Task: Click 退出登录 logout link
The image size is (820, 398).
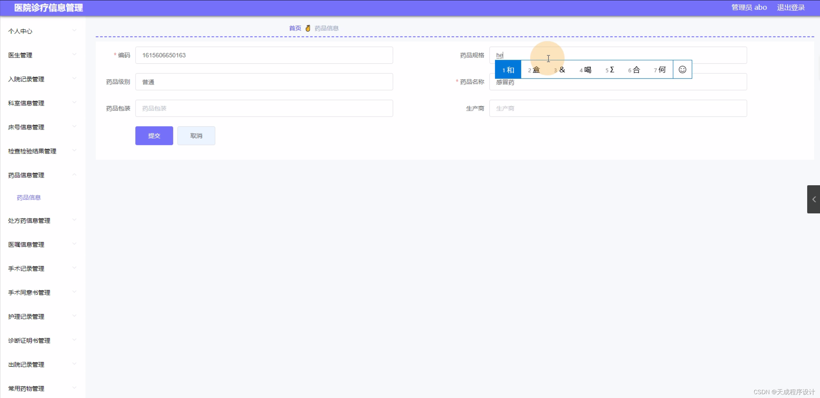Action: [x=791, y=7]
